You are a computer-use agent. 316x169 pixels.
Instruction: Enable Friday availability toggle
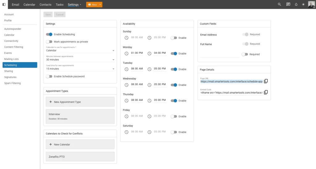(174, 116)
